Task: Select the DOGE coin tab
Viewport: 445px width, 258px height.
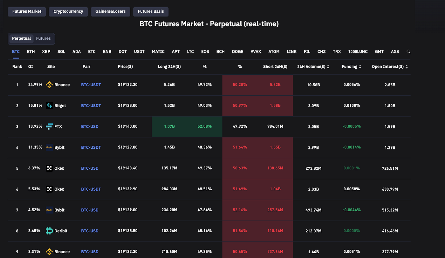Action: 238,51
